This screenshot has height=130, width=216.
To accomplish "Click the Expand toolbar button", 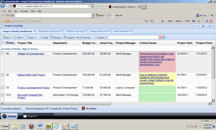I will (69, 37).
